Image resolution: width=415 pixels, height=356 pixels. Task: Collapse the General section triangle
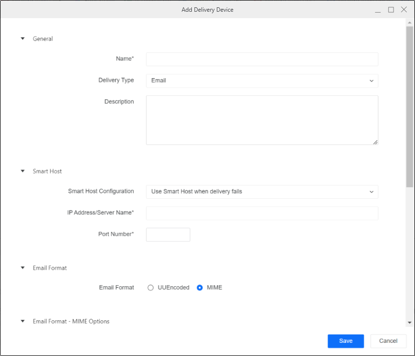coord(22,39)
